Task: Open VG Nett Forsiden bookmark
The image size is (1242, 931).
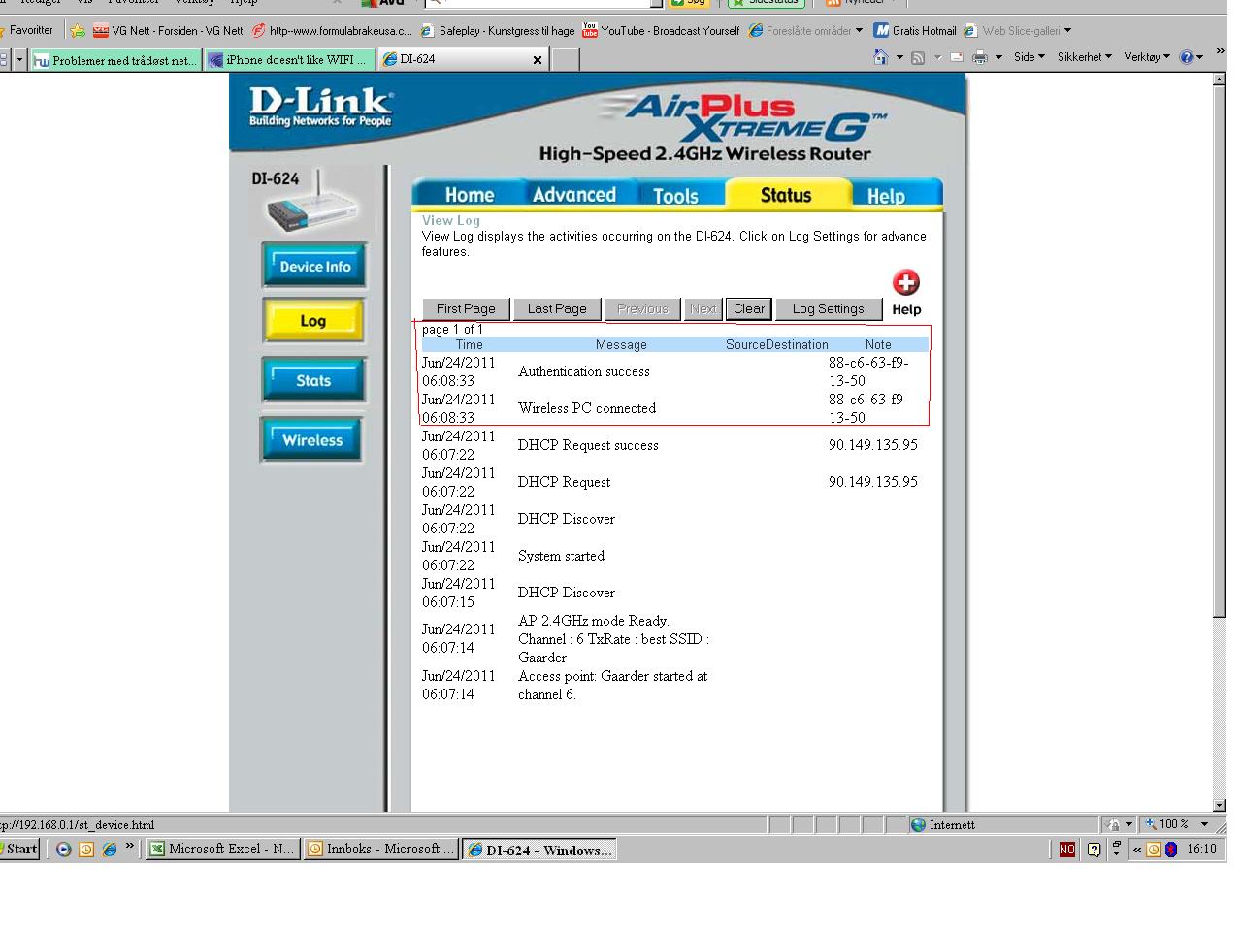Action: pos(168,31)
